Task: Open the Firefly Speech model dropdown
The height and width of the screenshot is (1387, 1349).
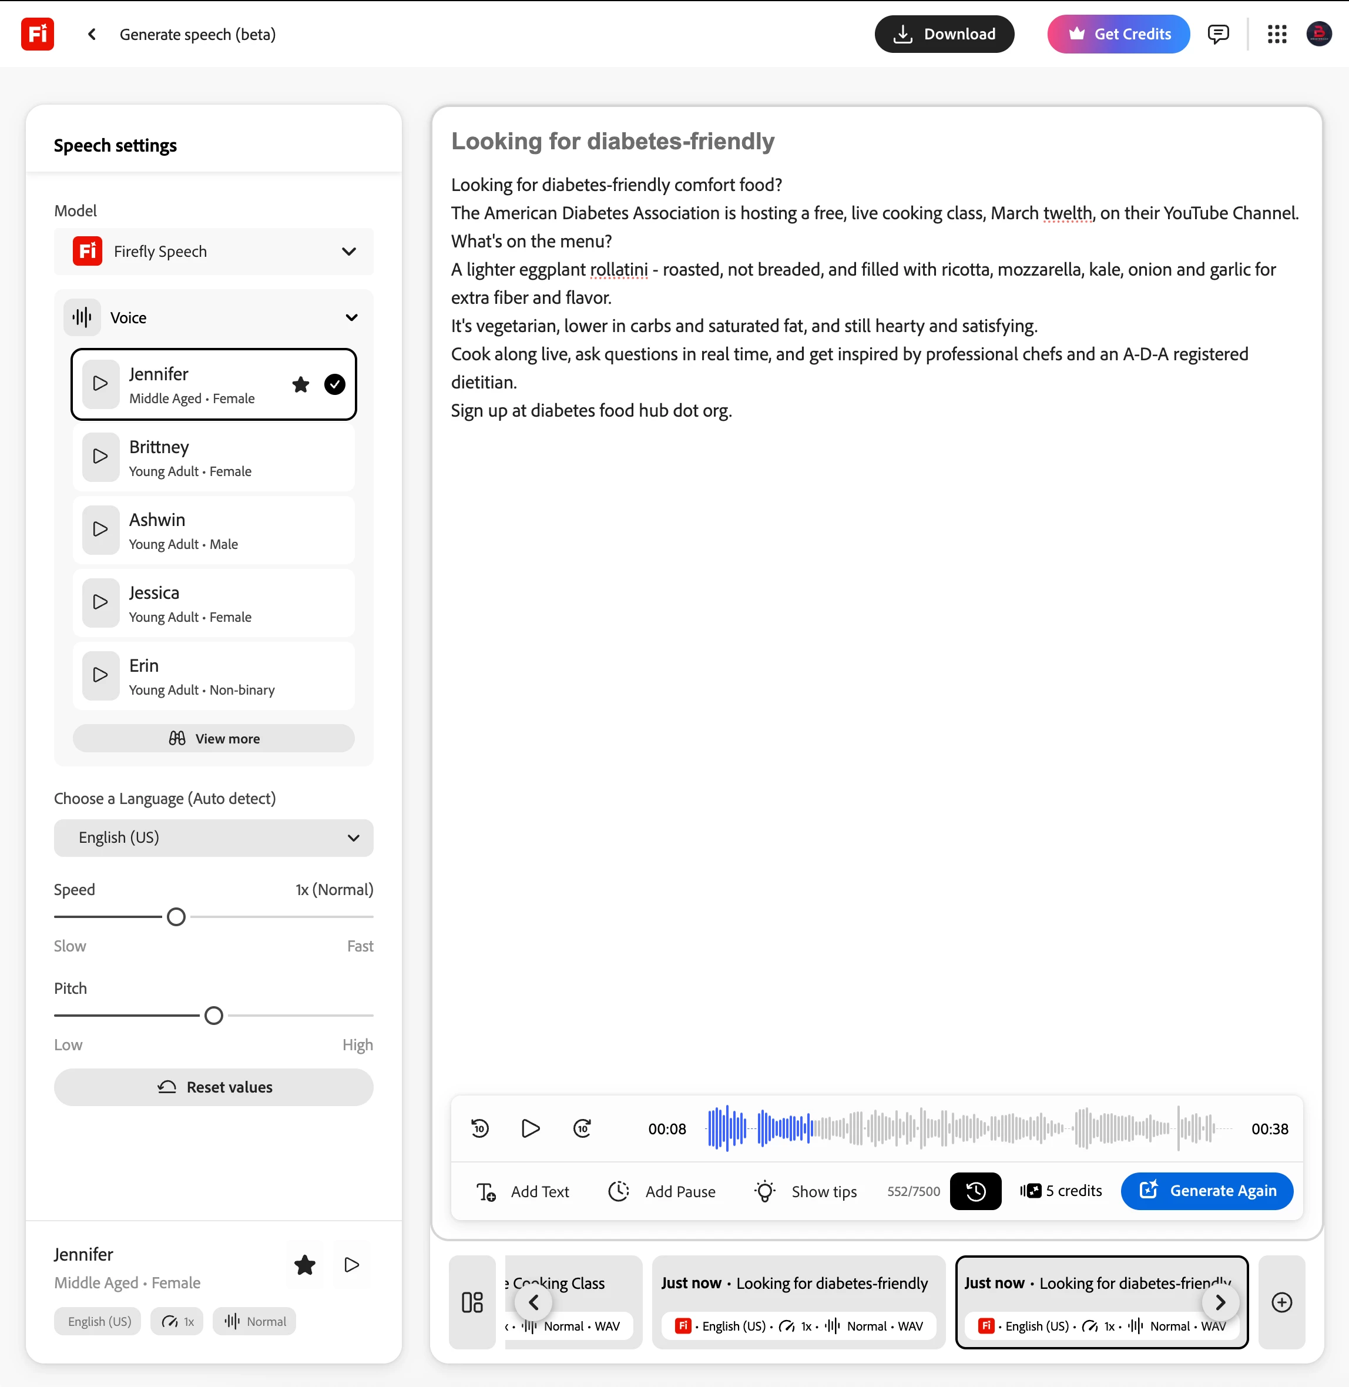Action: [x=213, y=252]
